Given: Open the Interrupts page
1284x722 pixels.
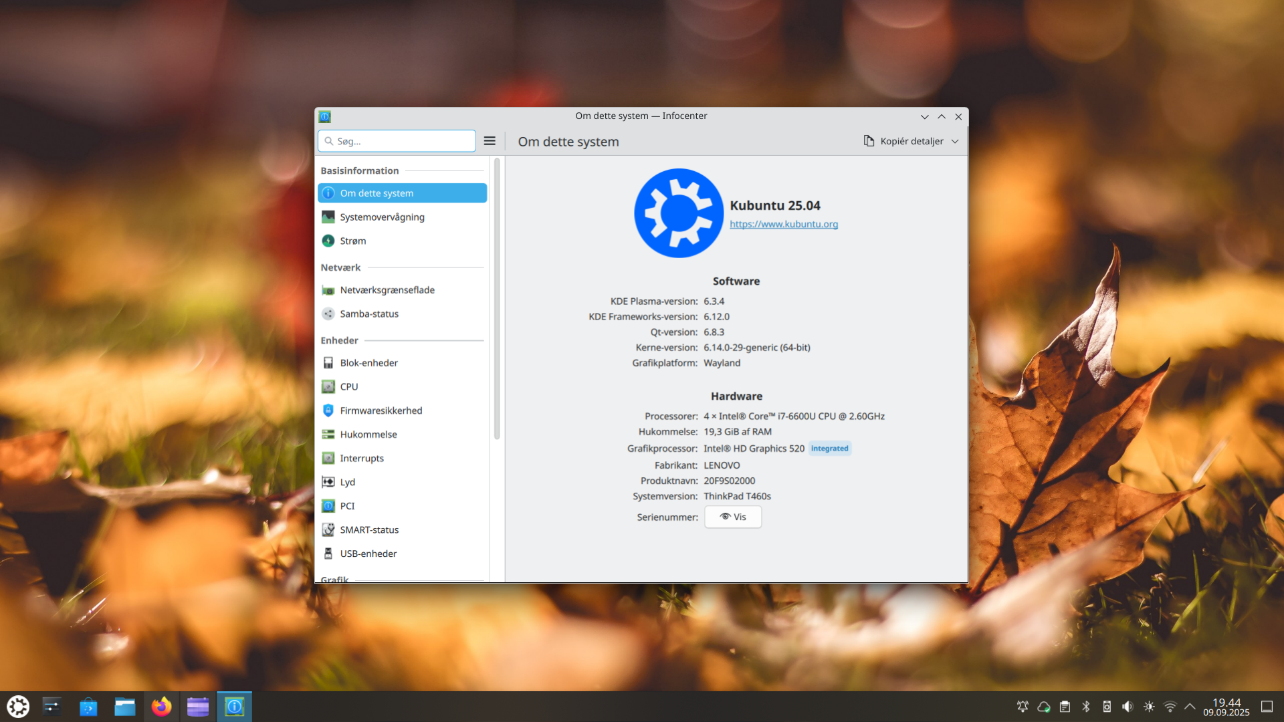Looking at the screenshot, I should point(402,459).
